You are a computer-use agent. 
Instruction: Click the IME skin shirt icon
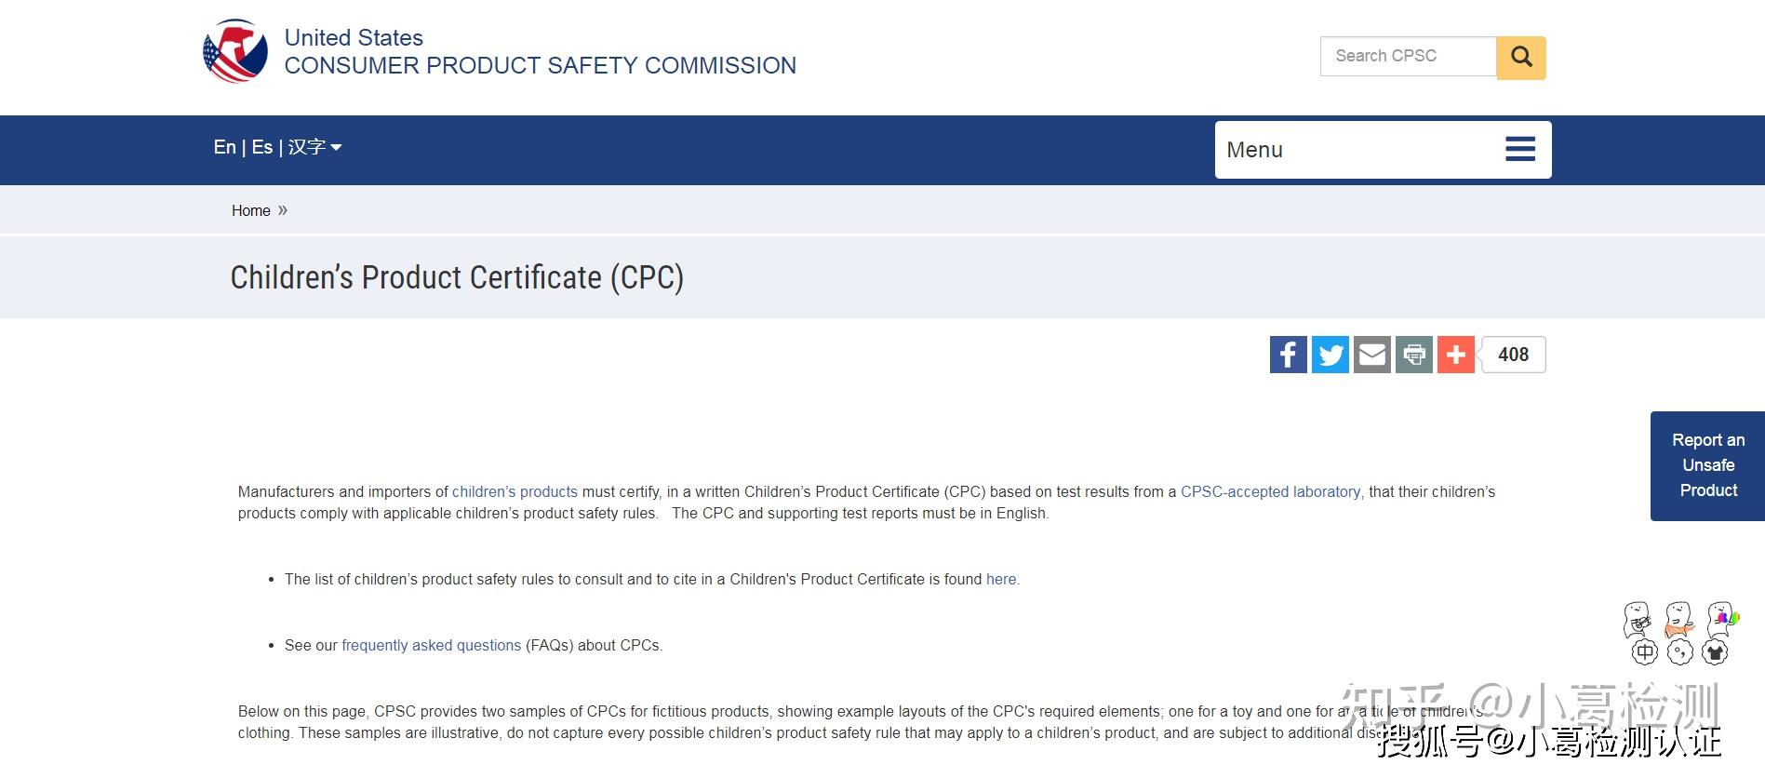[1715, 652]
